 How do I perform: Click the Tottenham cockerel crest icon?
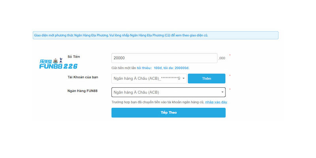60,60
